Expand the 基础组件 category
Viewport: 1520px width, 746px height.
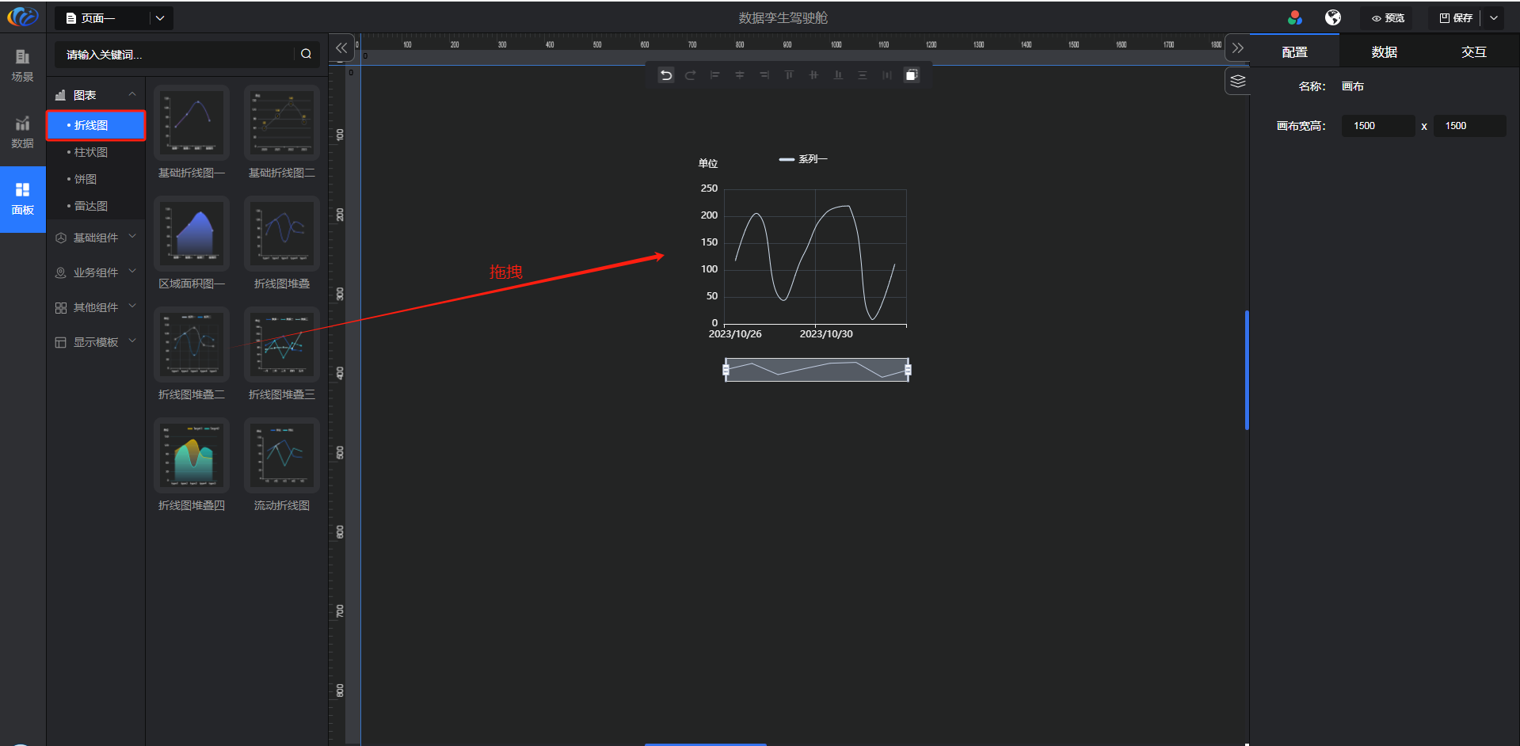click(x=96, y=238)
